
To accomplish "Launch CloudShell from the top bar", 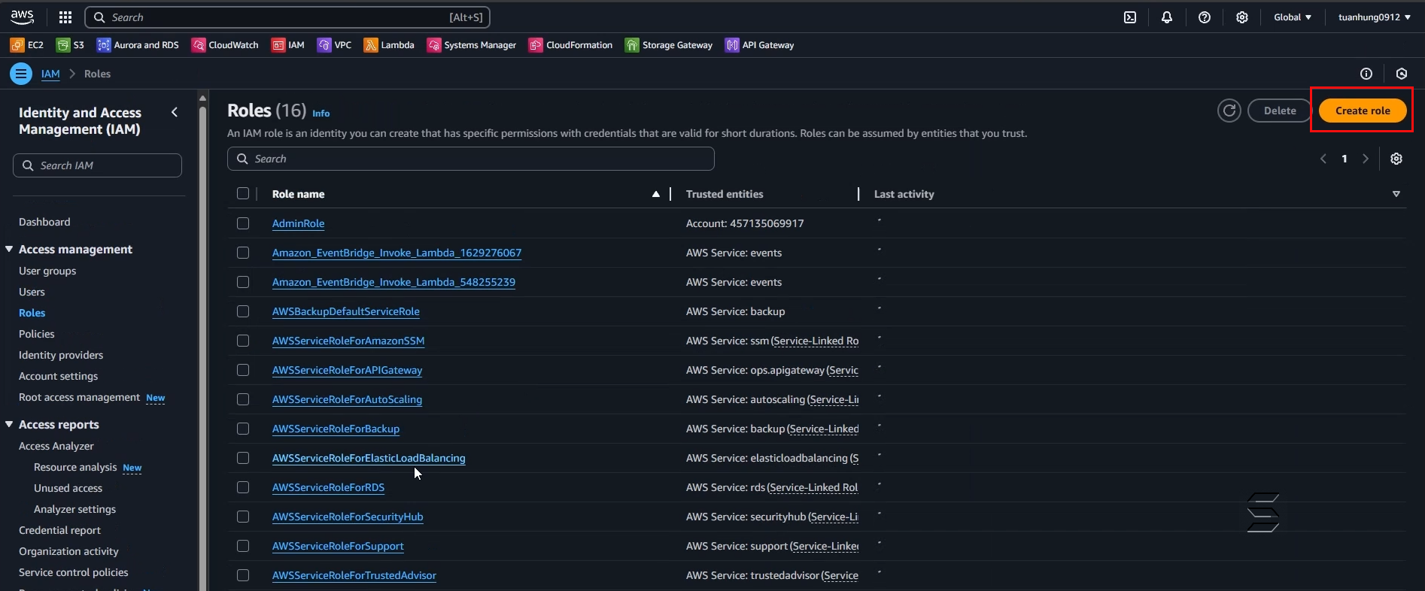I will 1130,17.
